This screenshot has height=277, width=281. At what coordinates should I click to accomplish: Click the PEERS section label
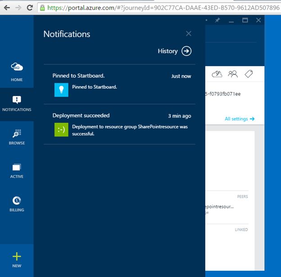click(x=242, y=197)
